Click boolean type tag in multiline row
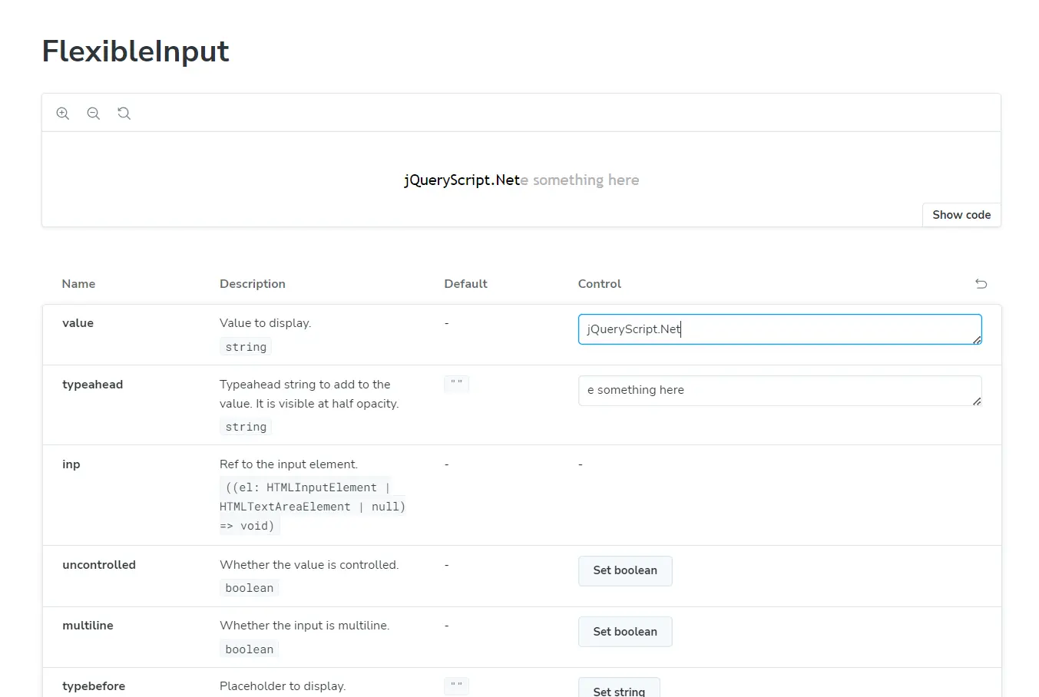The width and height of the screenshot is (1039, 697). click(249, 649)
